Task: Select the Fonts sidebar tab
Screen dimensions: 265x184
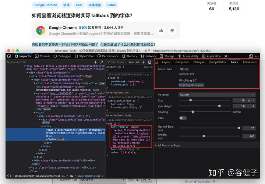Action: [234, 62]
